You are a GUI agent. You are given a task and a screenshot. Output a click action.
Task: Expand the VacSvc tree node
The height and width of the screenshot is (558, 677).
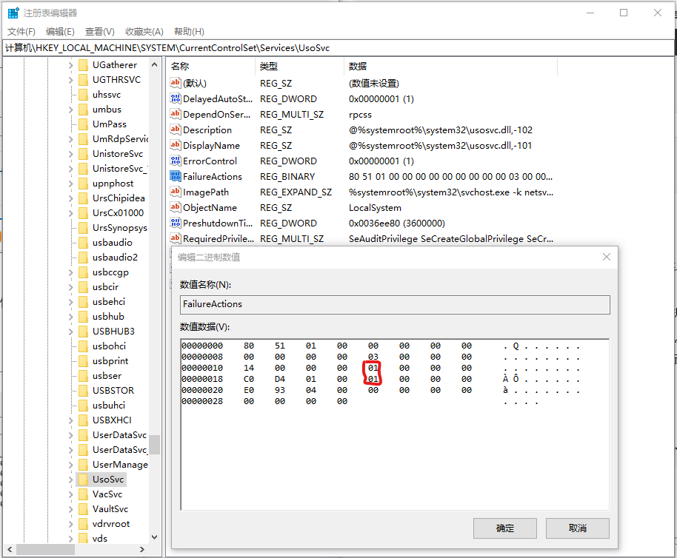point(71,494)
